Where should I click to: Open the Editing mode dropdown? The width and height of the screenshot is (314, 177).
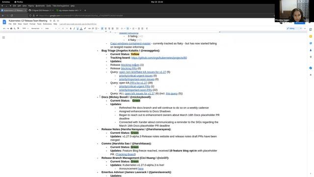click(294, 29)
